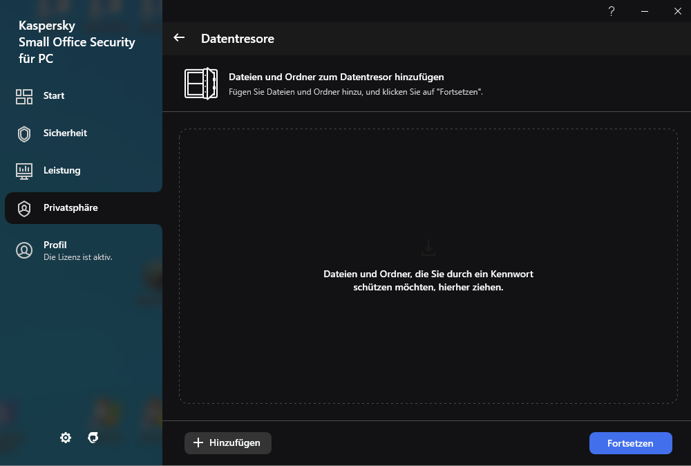691x466 pixels.
Task: Open settings via the gear icon
Action: (66, 438)
